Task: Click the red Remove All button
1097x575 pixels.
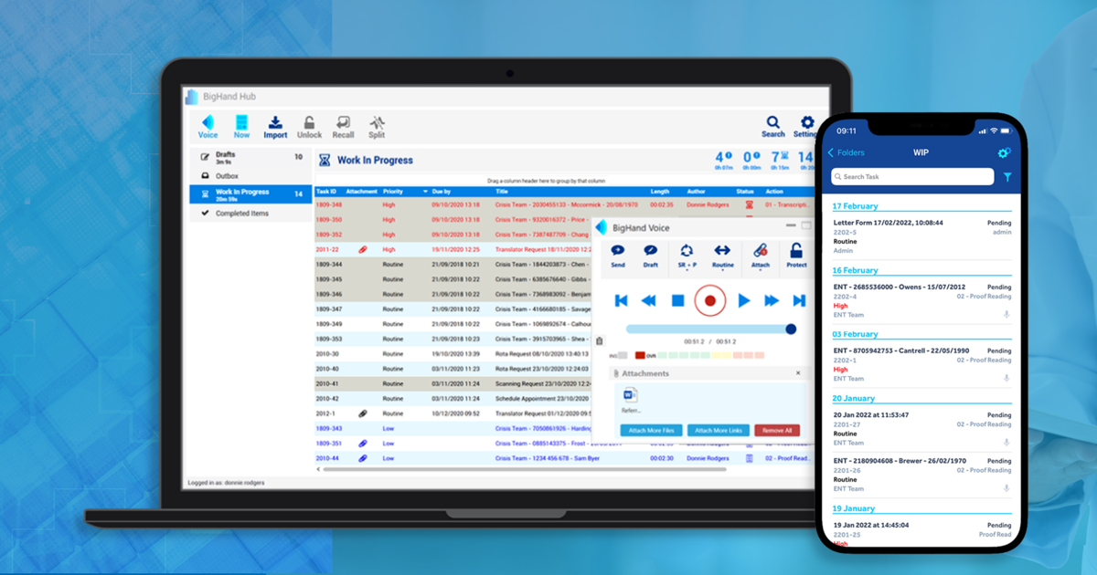Action: (777, 430)
